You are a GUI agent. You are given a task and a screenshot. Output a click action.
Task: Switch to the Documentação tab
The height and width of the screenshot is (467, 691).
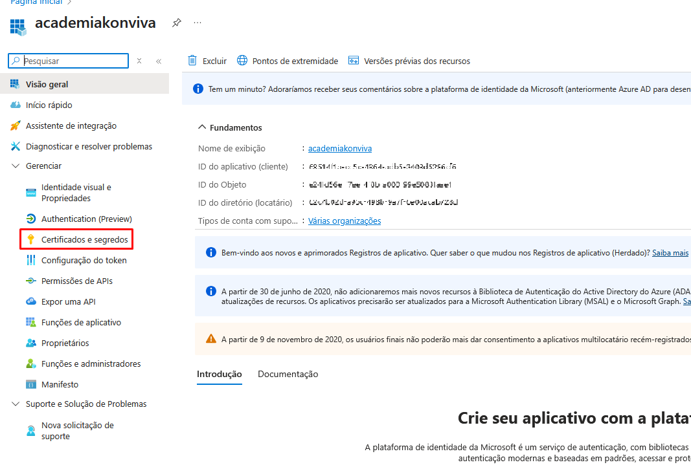pos(288,374)
